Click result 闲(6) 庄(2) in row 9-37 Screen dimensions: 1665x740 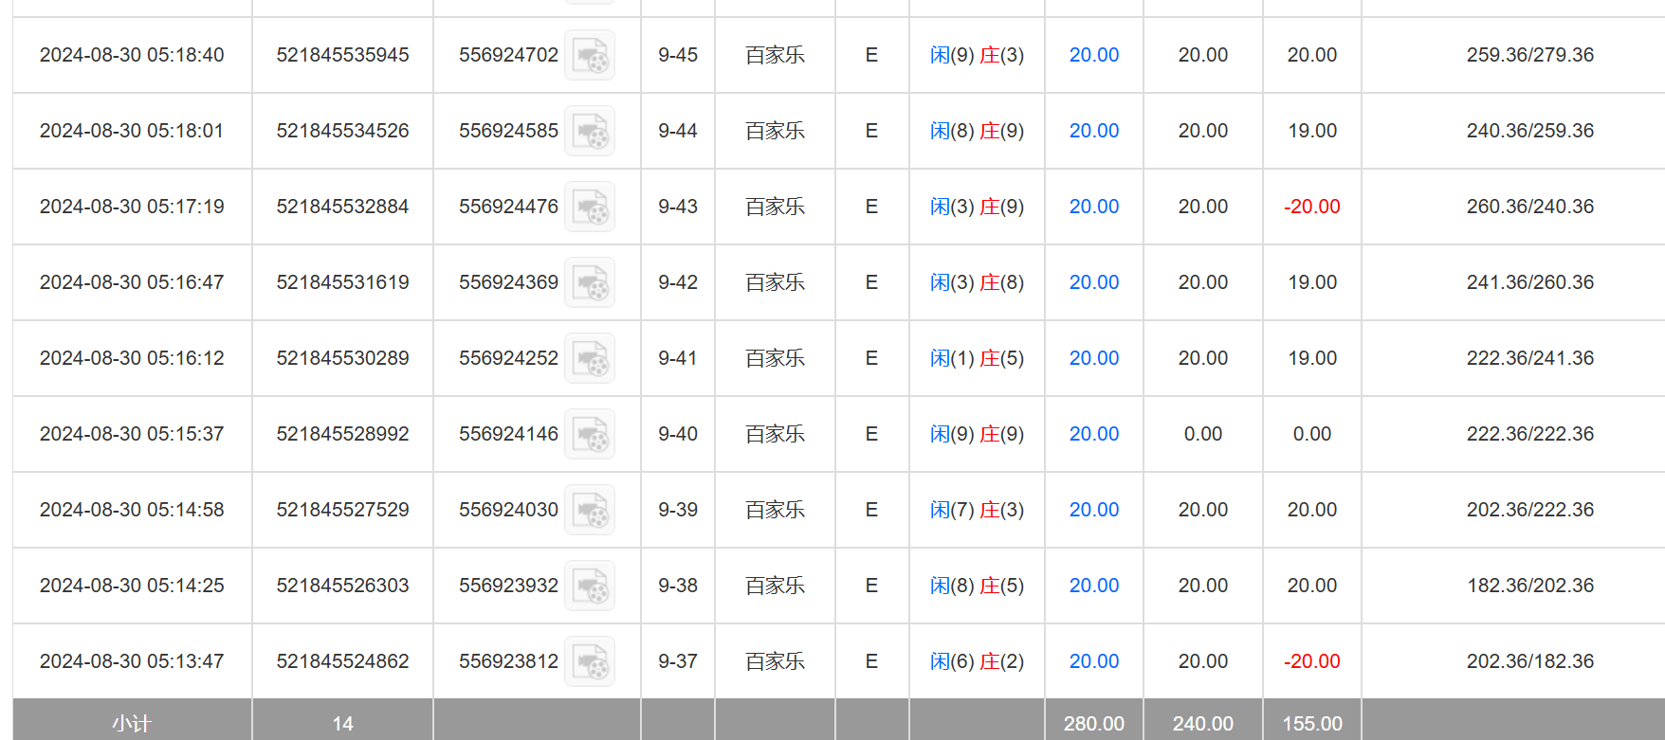point(977,661)
